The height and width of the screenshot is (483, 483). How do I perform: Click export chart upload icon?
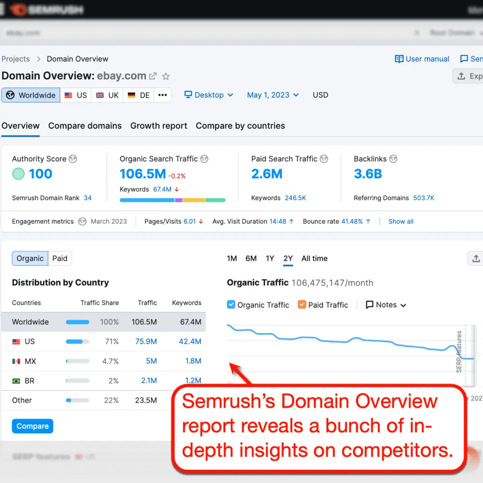[476, 258]
